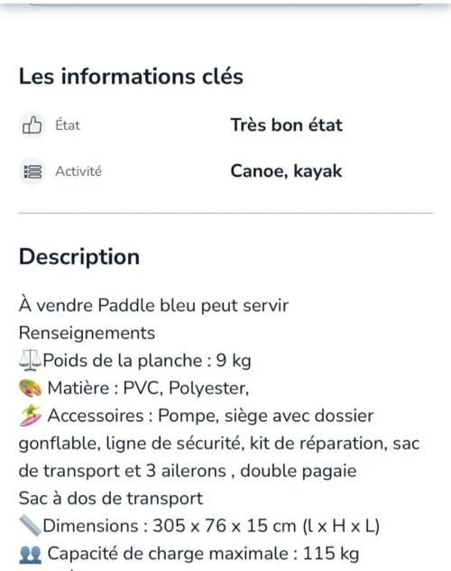Screen dimensions: 451x571
Task: Click the Description section heading
Action: pyautogui.click(x=79, y=257)
